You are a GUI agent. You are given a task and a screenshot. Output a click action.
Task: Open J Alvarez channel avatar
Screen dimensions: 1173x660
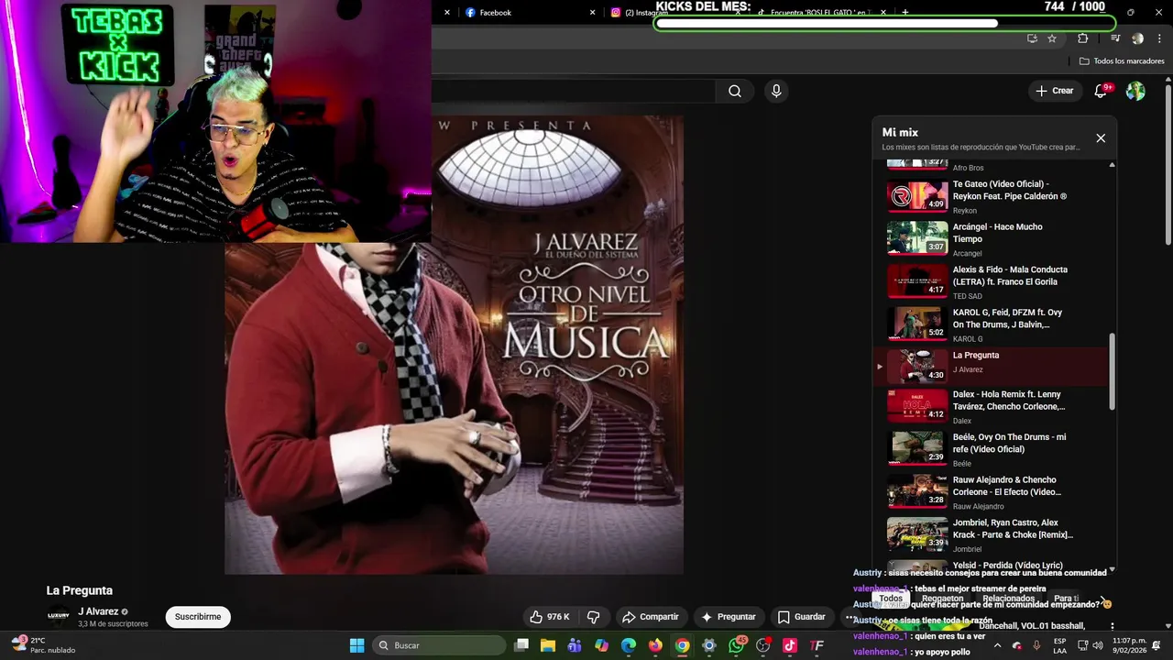(59, 616)
